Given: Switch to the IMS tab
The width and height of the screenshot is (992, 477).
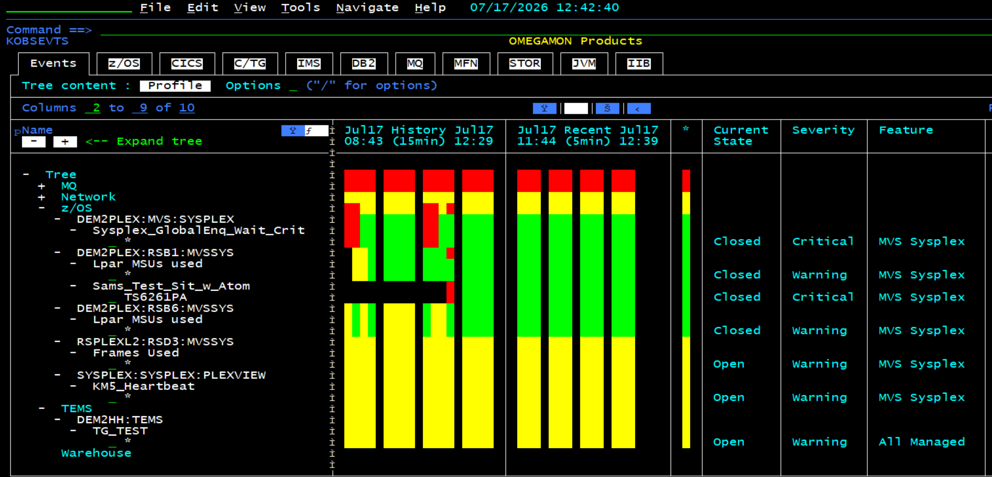Looking at the screenshot, I should click(309, 63).
